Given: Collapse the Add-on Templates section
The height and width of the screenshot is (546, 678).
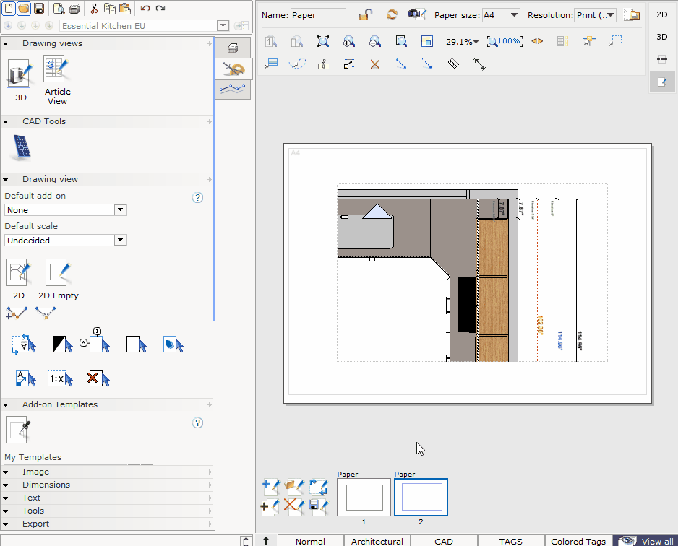Looking at the screenshot, I should tap(6, 404).
